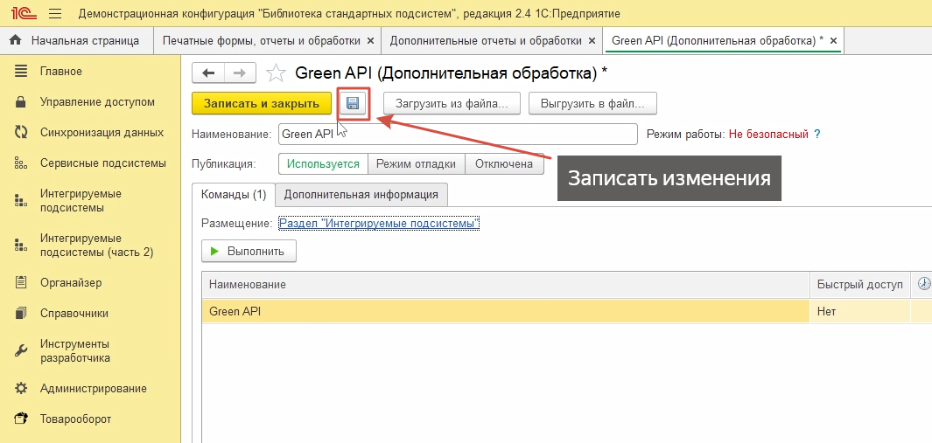The width and height of the screenshot is (932, 443).
Task: Switch publication to Режим отладки
Action: 416,163
